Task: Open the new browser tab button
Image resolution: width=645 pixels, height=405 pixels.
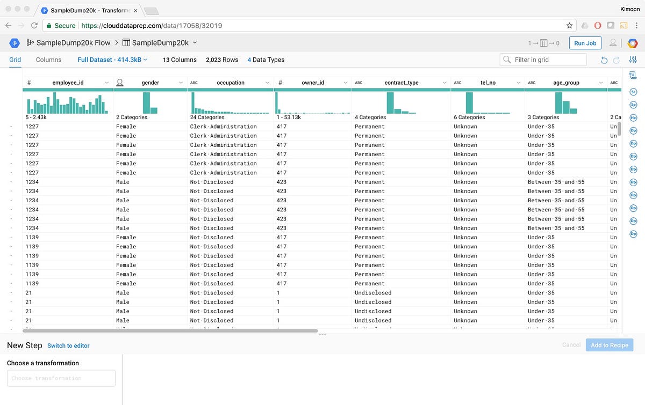Action: pyautogui.click(x=151, y=11)
